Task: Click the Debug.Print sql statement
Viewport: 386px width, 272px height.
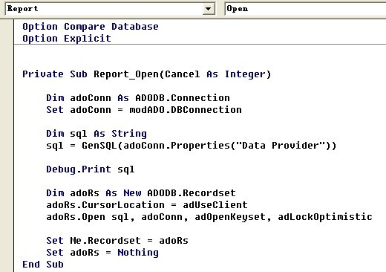Action: 91,169
